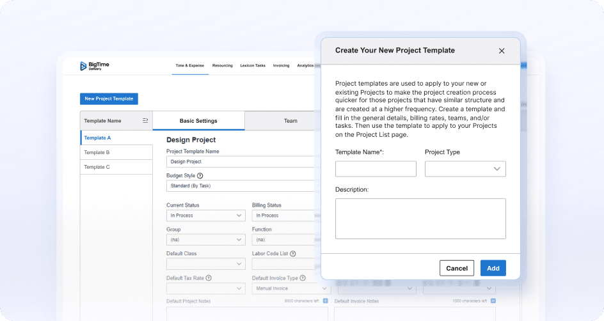This screenshot has height=321, width=604.
Task: Click the Project Template Name field
Action: [x=241, y=162]
